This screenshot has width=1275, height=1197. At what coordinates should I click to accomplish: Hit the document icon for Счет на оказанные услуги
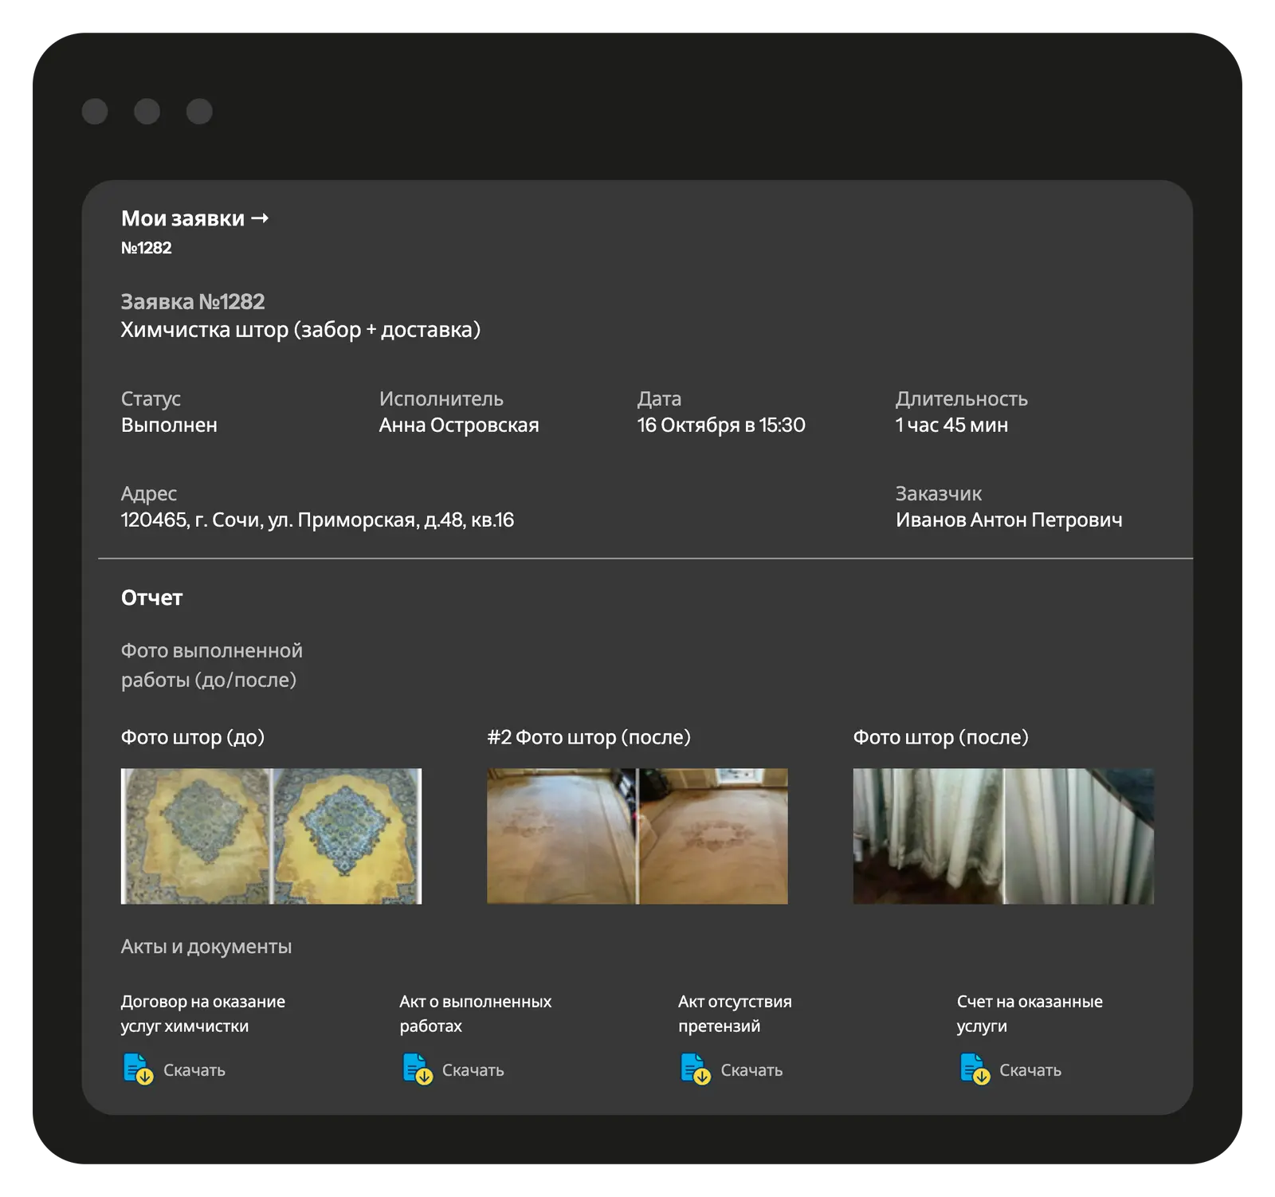pyautogui.click(x=974, y=1069)
